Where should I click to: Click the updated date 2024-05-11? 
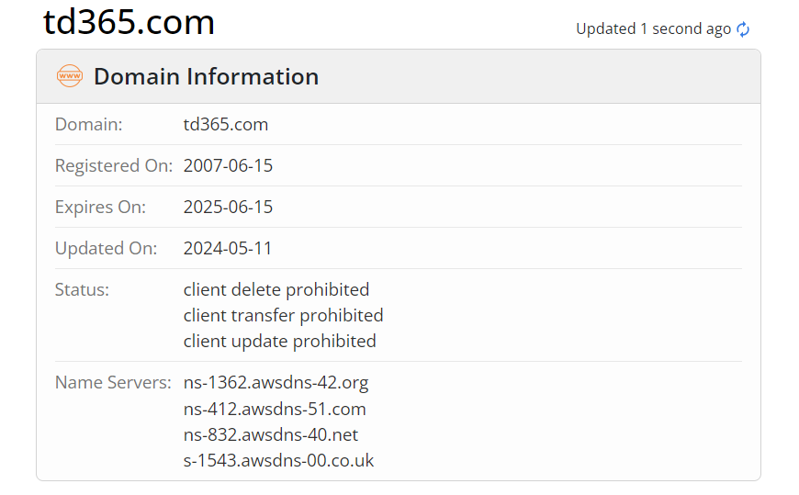[228, 248]
